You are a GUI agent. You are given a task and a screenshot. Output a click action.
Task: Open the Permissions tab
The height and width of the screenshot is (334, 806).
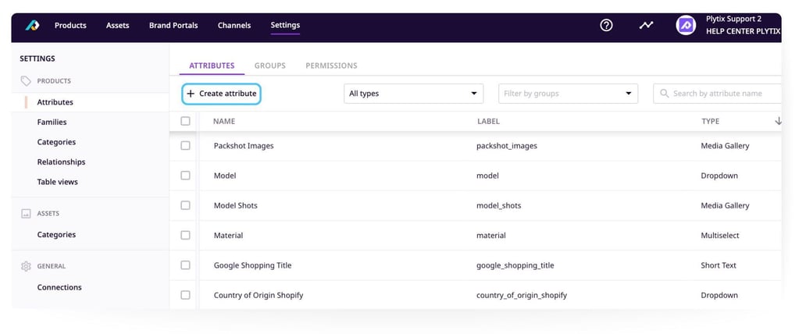click(x=331, y=66)
